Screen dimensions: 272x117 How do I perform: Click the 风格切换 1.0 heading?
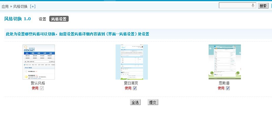click(x=18, y=19)
